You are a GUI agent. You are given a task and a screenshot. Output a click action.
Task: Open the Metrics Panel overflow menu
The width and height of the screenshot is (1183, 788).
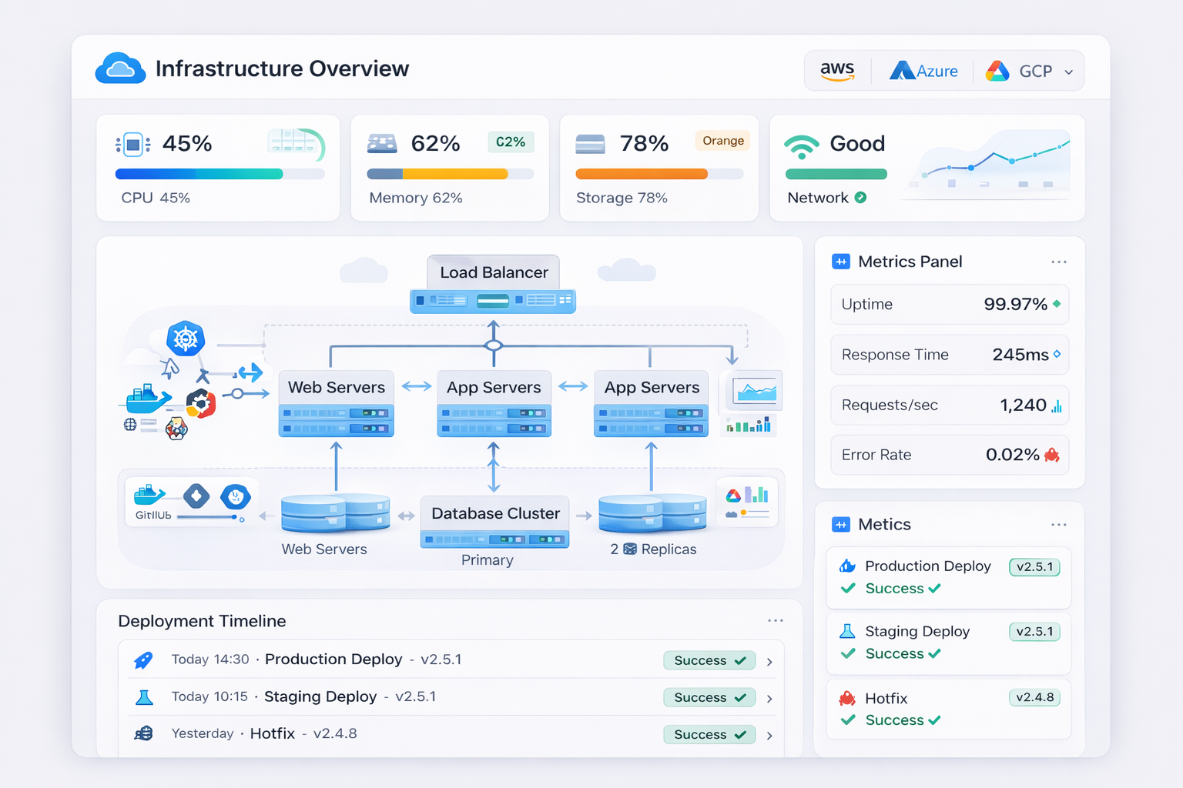pyautogui.click(x=1059, y=262)
